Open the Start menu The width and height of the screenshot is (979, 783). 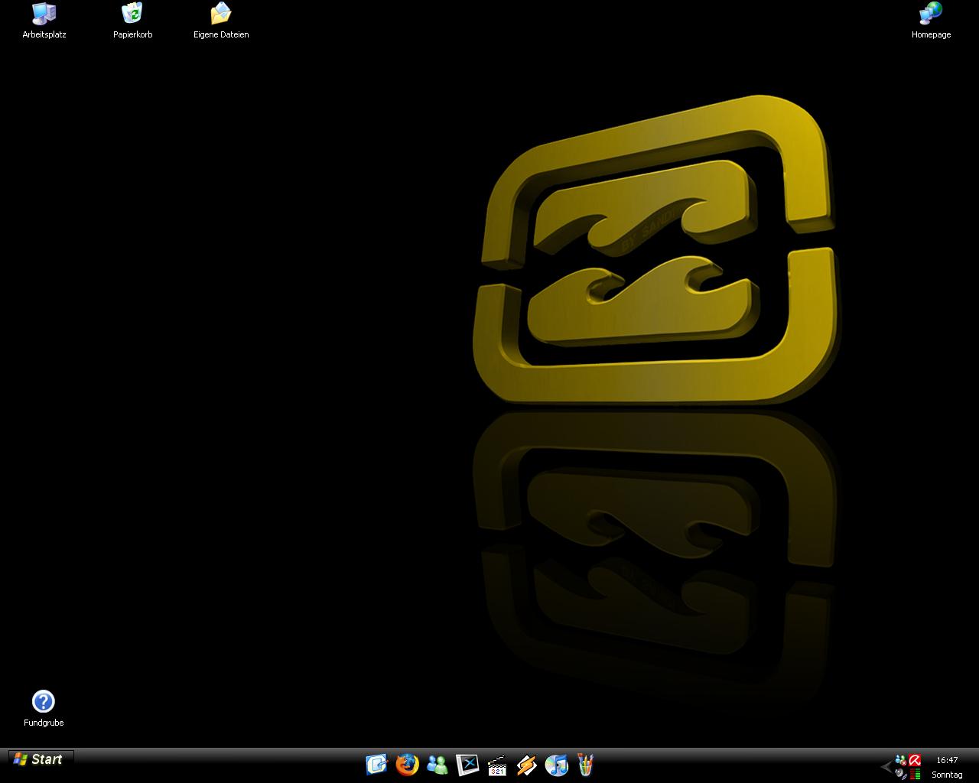point(41,759)
